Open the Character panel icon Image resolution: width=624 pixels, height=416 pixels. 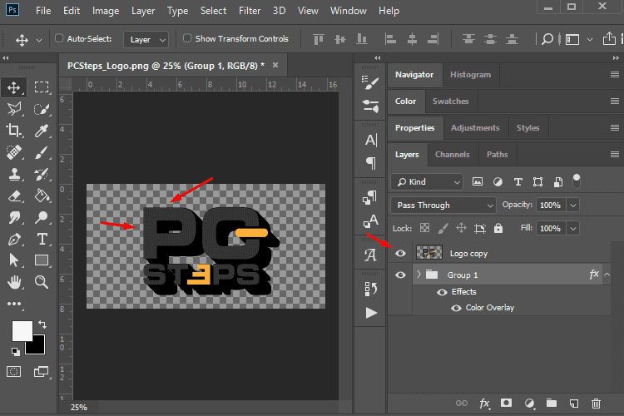[370, 140]
